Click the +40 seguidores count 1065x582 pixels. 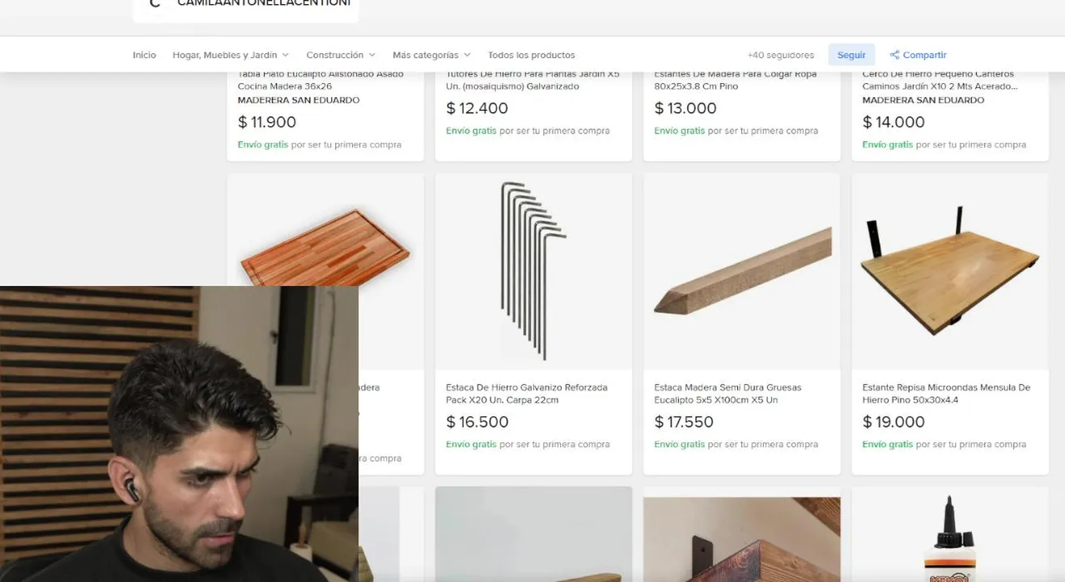tap(780, 55)
